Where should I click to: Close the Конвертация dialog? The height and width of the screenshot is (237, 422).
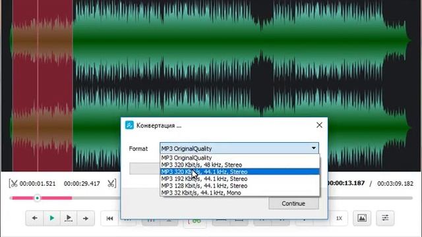(x=319, y=125)
